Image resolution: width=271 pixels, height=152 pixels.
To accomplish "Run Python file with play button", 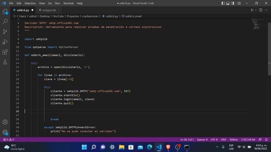I will click(x=252, y=10).
